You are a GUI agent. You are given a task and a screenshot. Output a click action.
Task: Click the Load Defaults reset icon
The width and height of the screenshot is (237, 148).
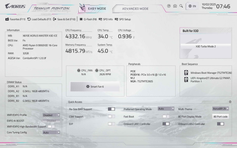tap(29, 19)
